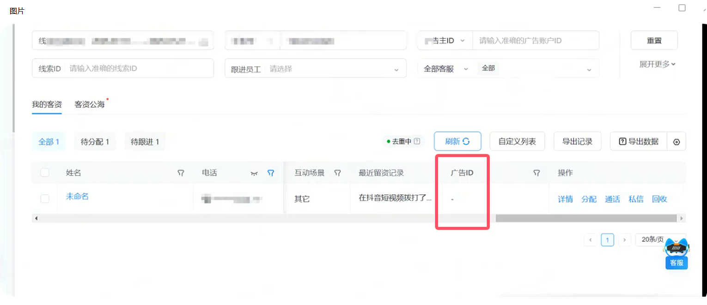Click the table's horizontal scrollbar thumb
Image resolution: width=707 pixels, height=305 pixels.
click(586, 218)
